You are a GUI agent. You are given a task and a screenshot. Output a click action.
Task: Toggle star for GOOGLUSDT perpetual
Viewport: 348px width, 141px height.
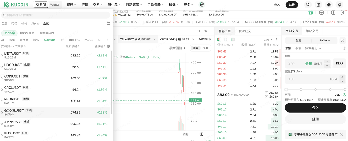pos(2,112)
